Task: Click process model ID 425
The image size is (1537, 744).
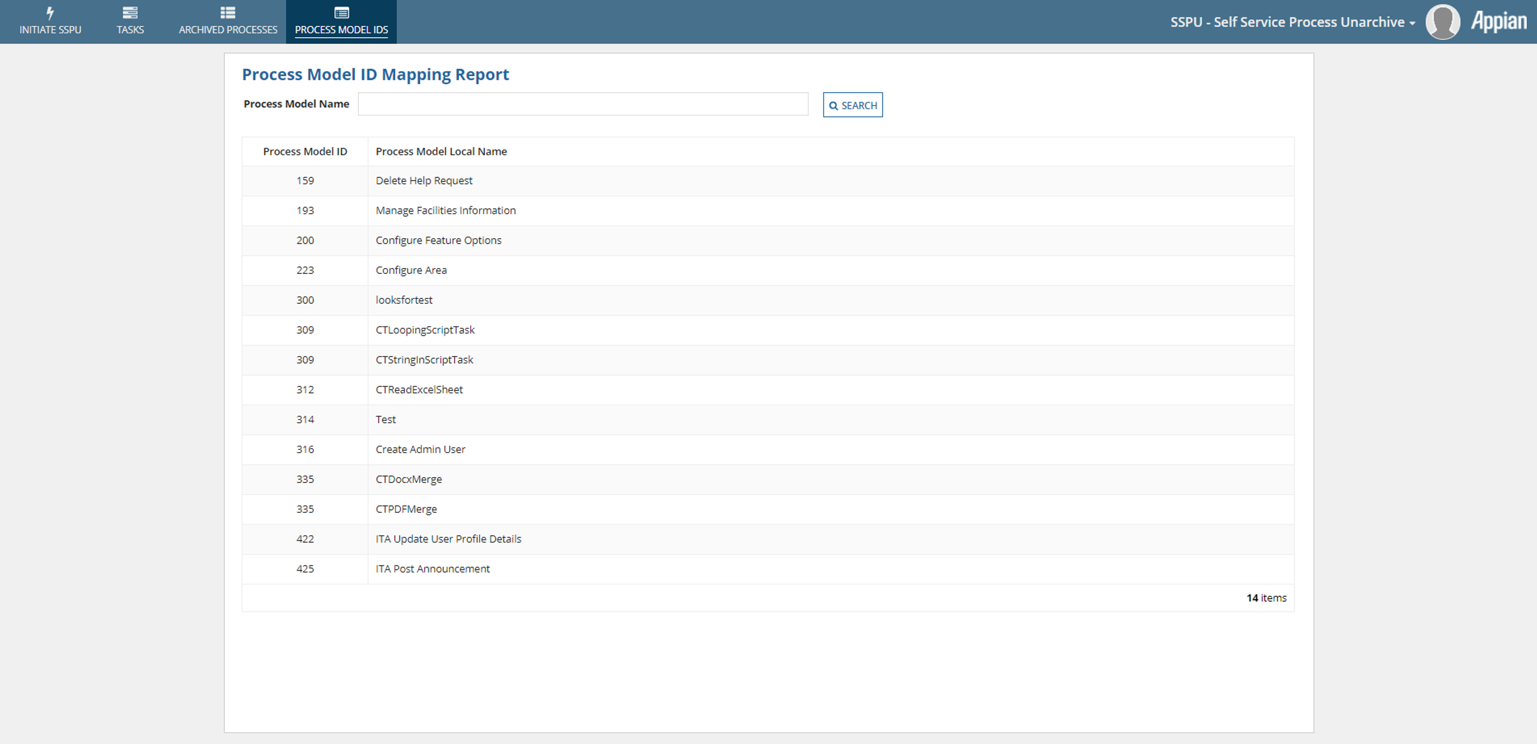Action: 305,568
